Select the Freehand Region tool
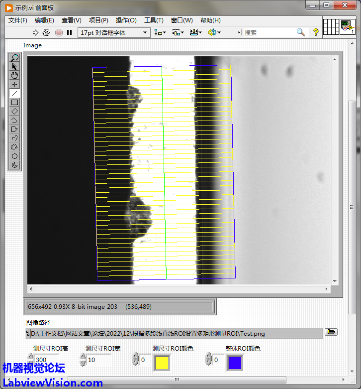Viewport: 361px width, 389px height. pos(15,147)
